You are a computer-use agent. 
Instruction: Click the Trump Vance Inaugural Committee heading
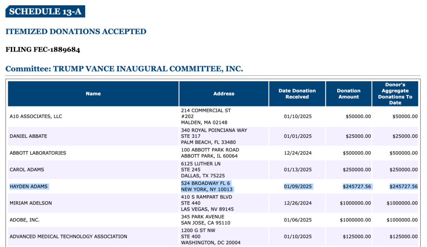(x=124, y=68)
